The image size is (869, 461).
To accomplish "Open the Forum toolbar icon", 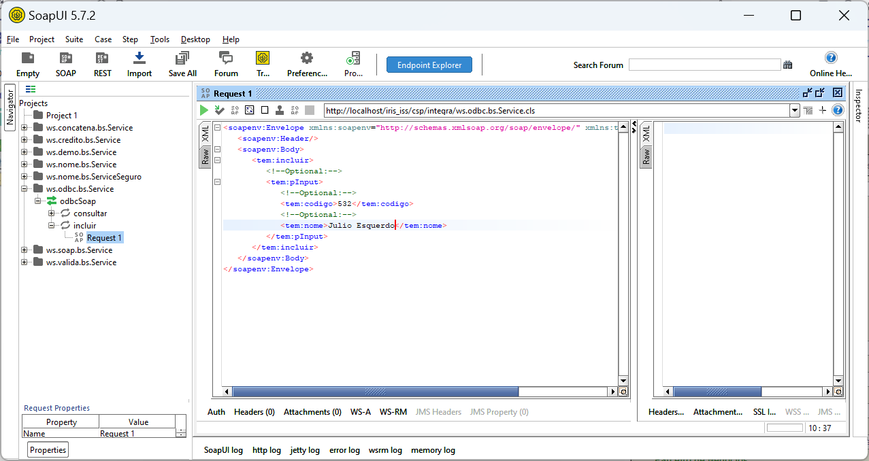I will tap(226, 59).
